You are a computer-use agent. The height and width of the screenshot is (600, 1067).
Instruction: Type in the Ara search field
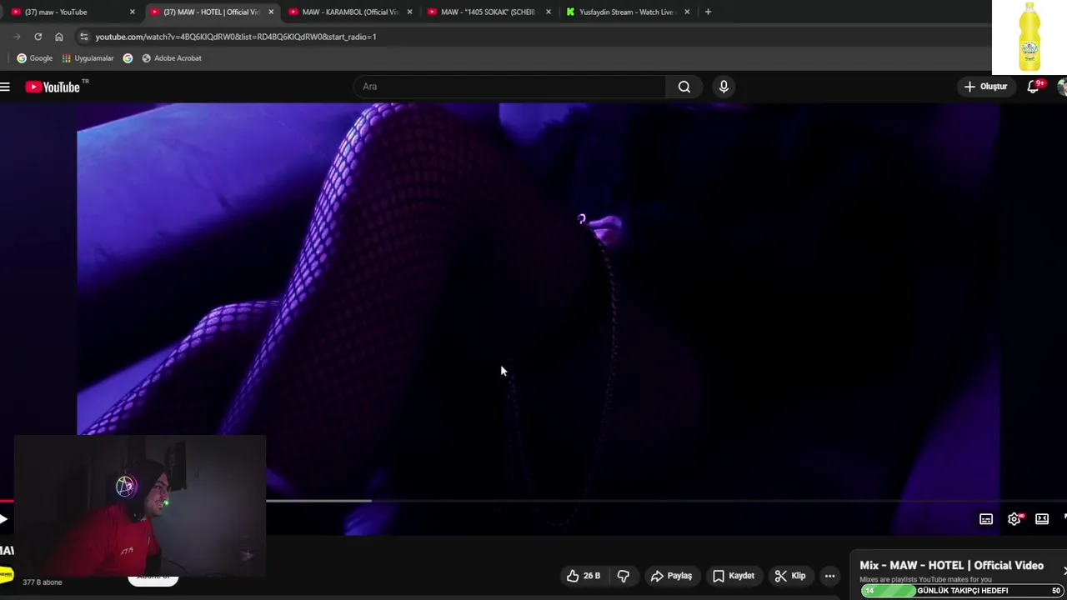click(510, 87)
